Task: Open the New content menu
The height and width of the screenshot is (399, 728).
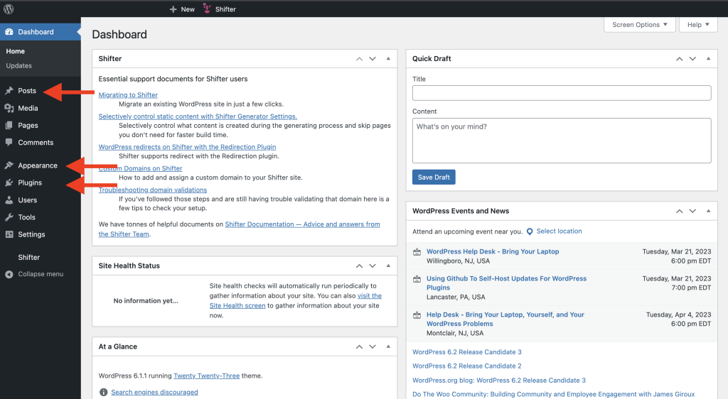Action: tap(182, 9)
